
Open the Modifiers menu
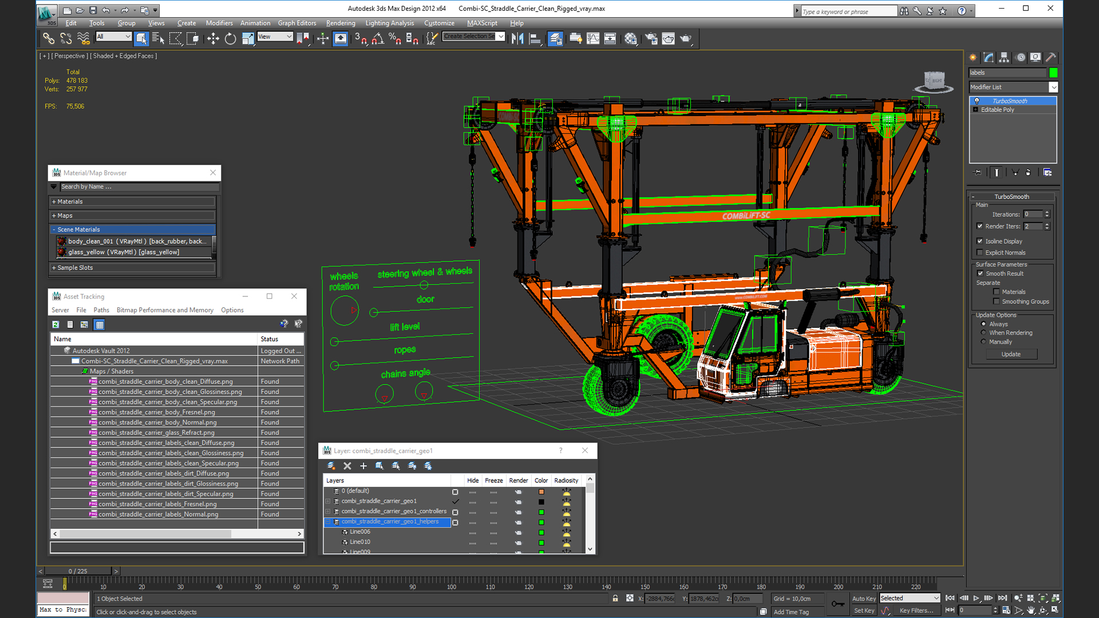click(x=219, y=23)
